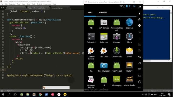Viewport: 173px width, 97px height.
Task: Open Genymotion battery widget
Action: click(x=139, y=13)
